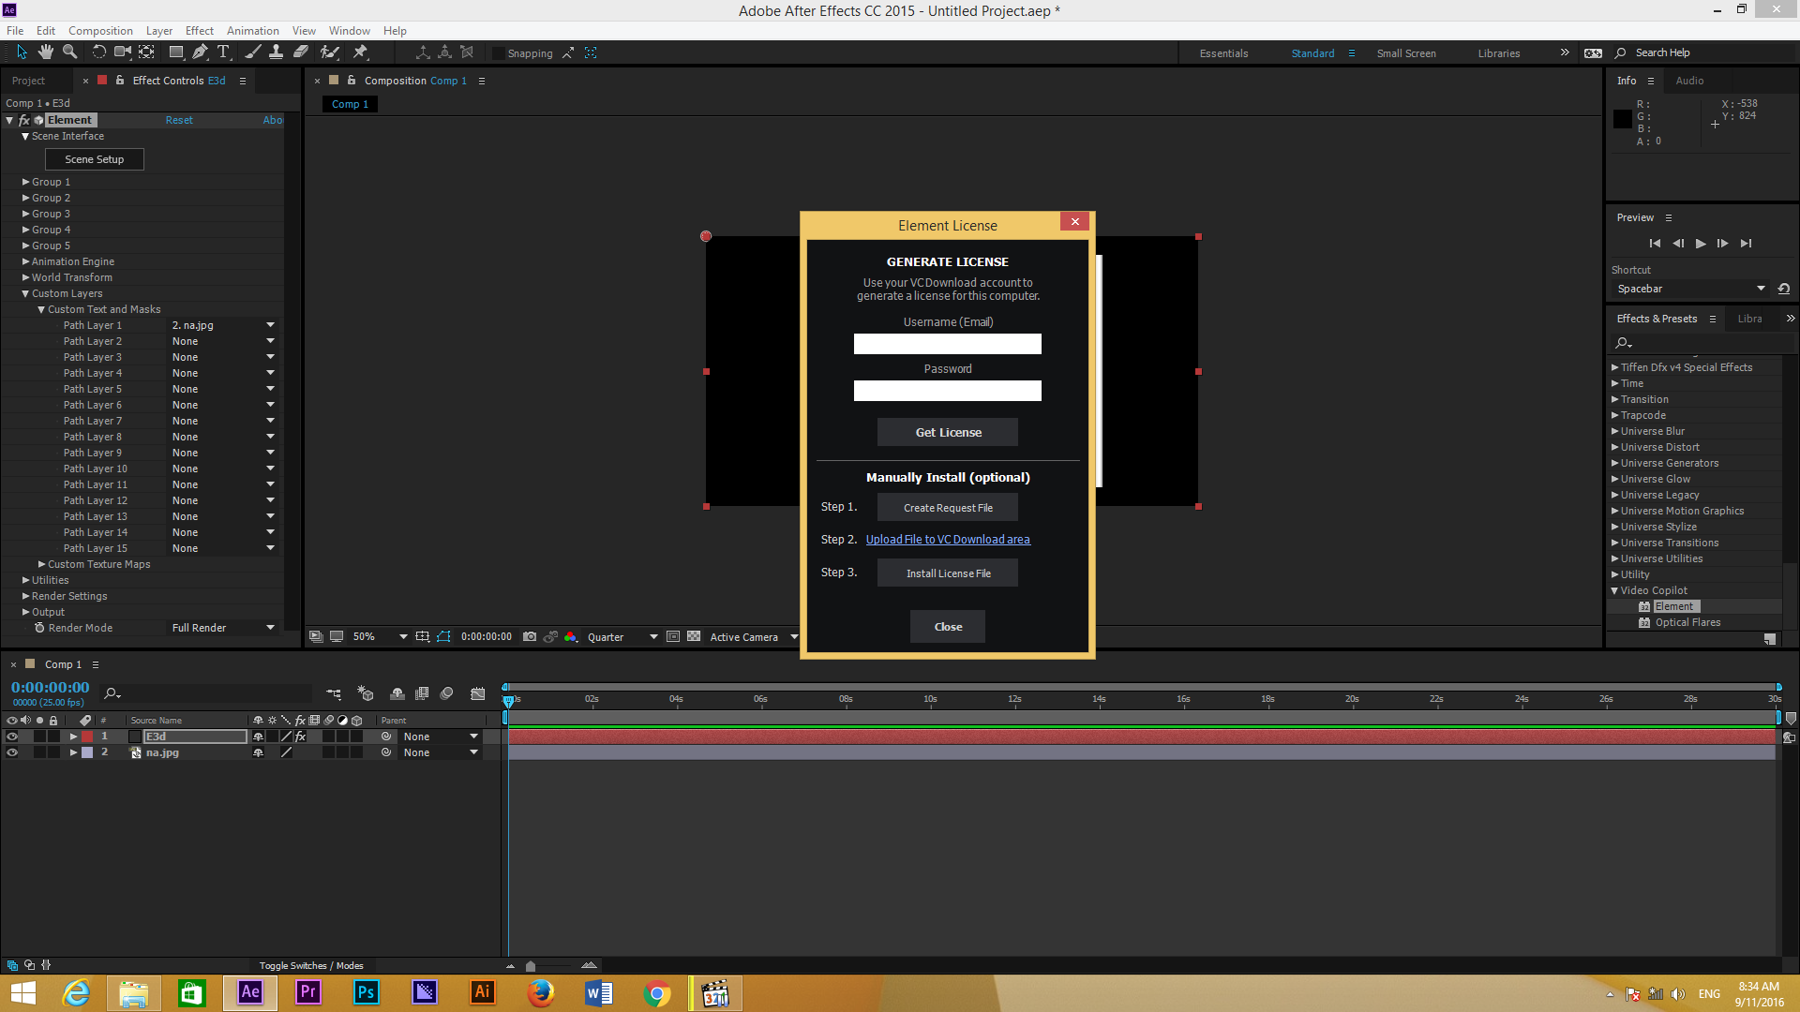
Task: Select the Pen tool
Action: coord(200,52)
